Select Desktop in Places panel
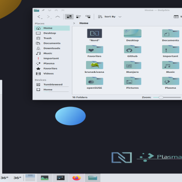The width and height of the screenshot is (182, 182). pos(52,33)
